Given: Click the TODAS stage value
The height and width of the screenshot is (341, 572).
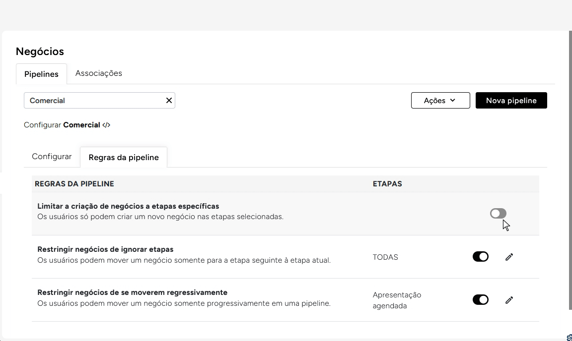Looking at the screenshot, I should click(x=385, y=257).
